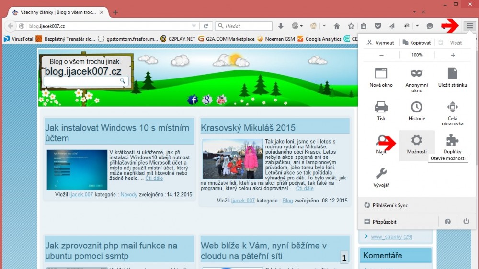This screenshot has width=479, height=269.
Task: Open Přihlášení k Sync menu entry
Action: (389, 205)
